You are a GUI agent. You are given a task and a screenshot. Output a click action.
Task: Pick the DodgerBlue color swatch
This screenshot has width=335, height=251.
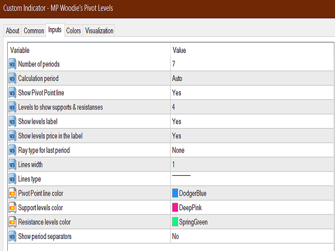click(175, 193)
